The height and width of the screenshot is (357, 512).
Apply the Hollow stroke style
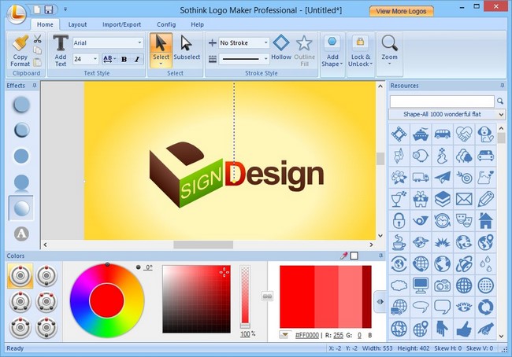[x=281, y=47]
